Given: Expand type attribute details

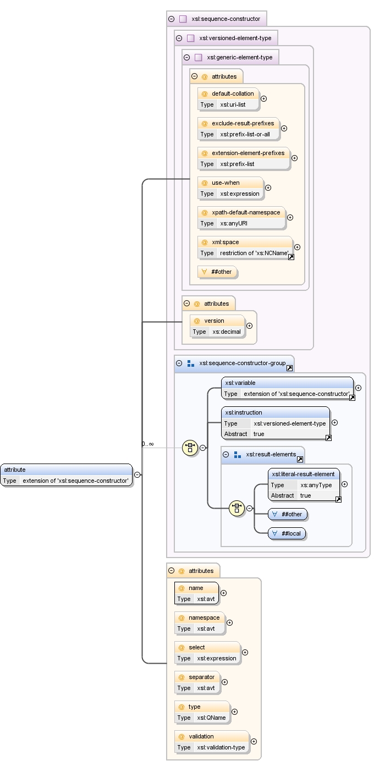Looking at the screenshot, I should [x=234, y=712].
